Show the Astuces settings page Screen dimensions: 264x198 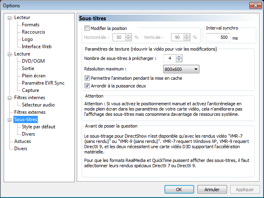[x=23, y=141]
